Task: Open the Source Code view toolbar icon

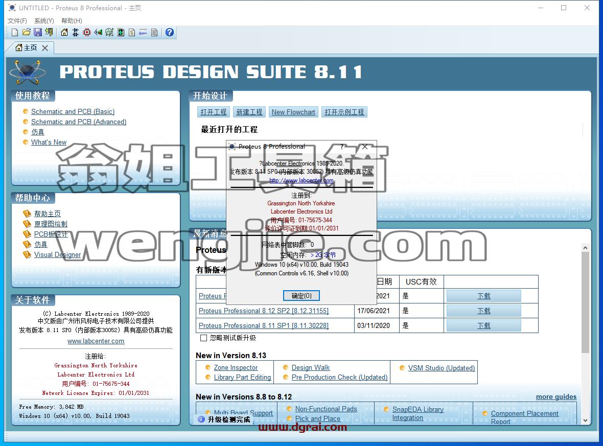Action: [143, 32]
